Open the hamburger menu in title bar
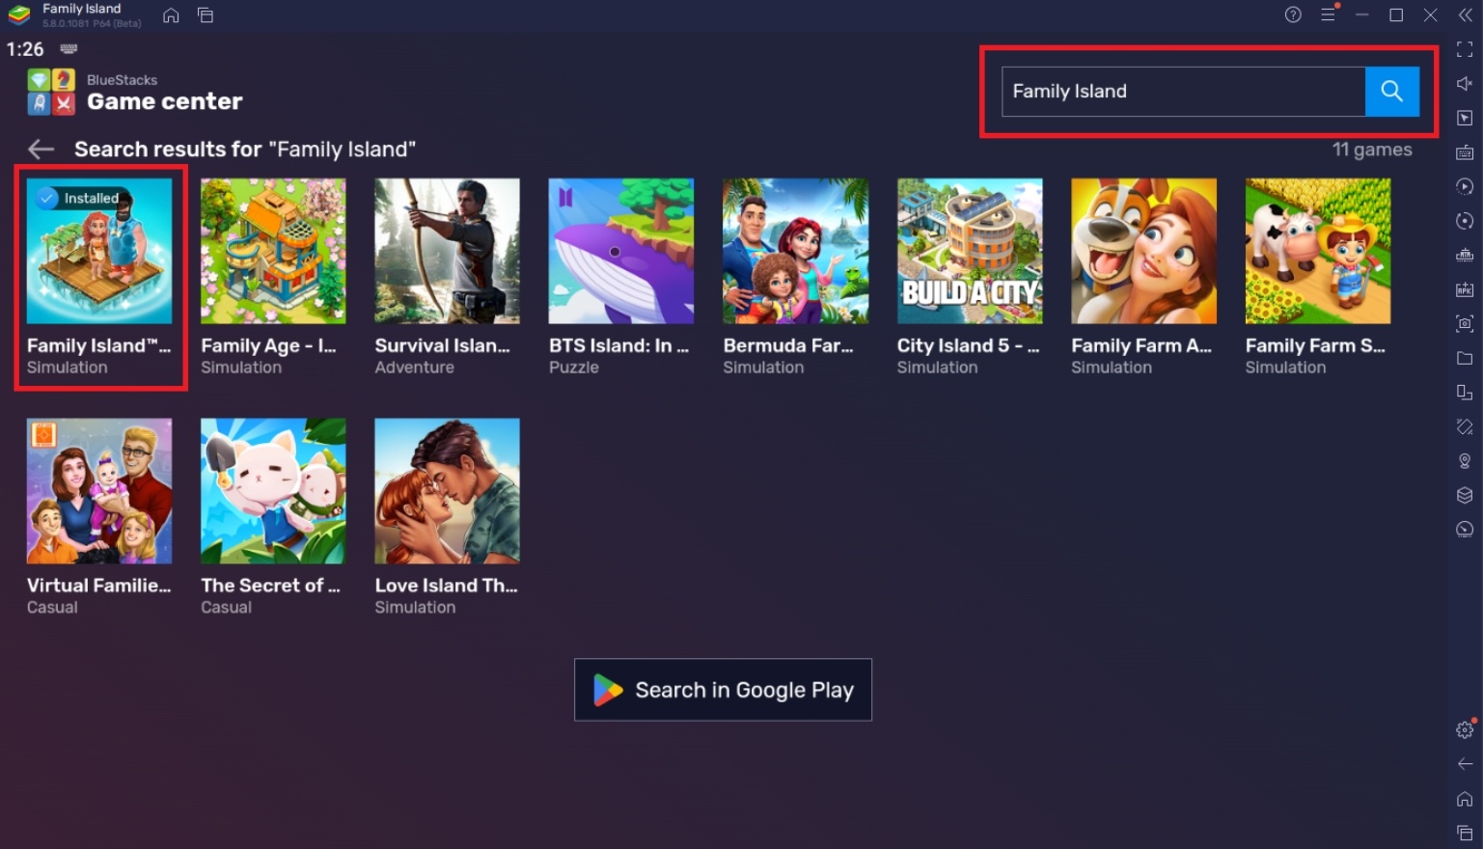Viewport: 1483px width, 849px height. click(x=1329, y=14)
